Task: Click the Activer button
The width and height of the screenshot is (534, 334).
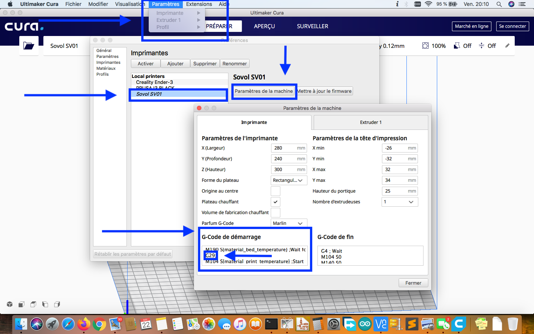Action: (x=146, y=64)
